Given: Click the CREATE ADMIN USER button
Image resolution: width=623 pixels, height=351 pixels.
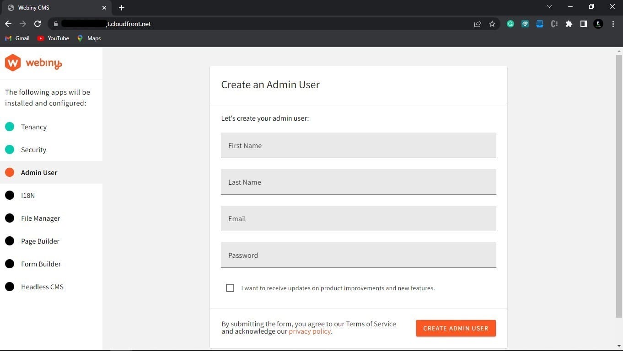Looking at the screenshot, I should (455, 328).
